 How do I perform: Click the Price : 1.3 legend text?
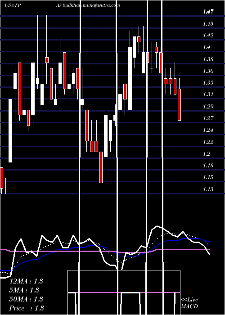click(27, 308)
